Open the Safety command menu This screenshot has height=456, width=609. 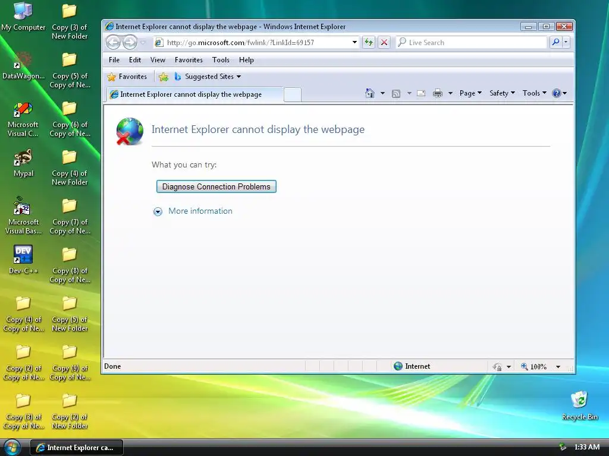pyautogui.click(x=502, y=93)
